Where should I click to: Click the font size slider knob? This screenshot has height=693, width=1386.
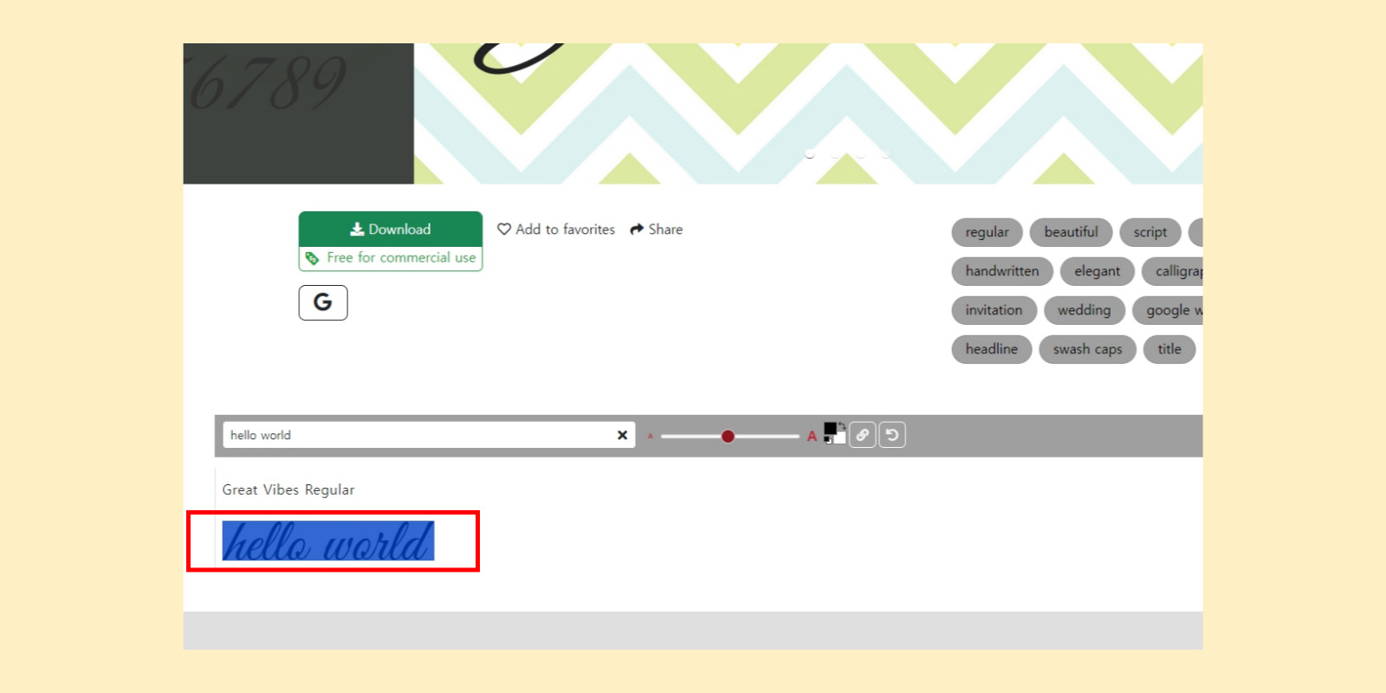728,436
